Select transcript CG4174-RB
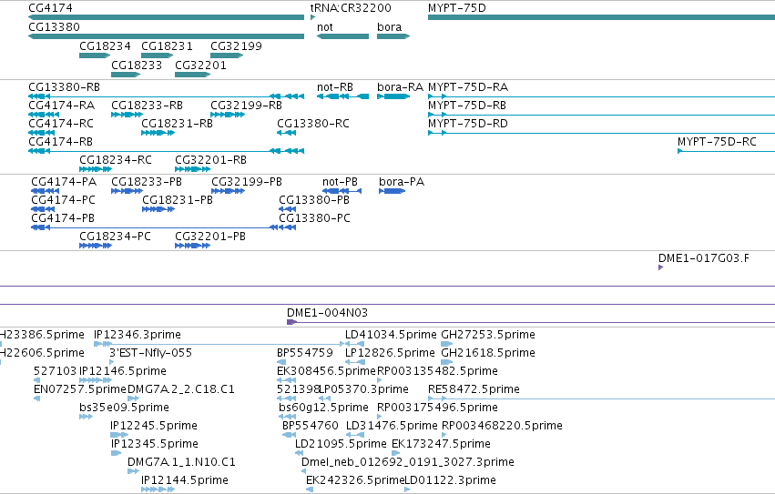The image size is (775, 494). click(166, 151)
